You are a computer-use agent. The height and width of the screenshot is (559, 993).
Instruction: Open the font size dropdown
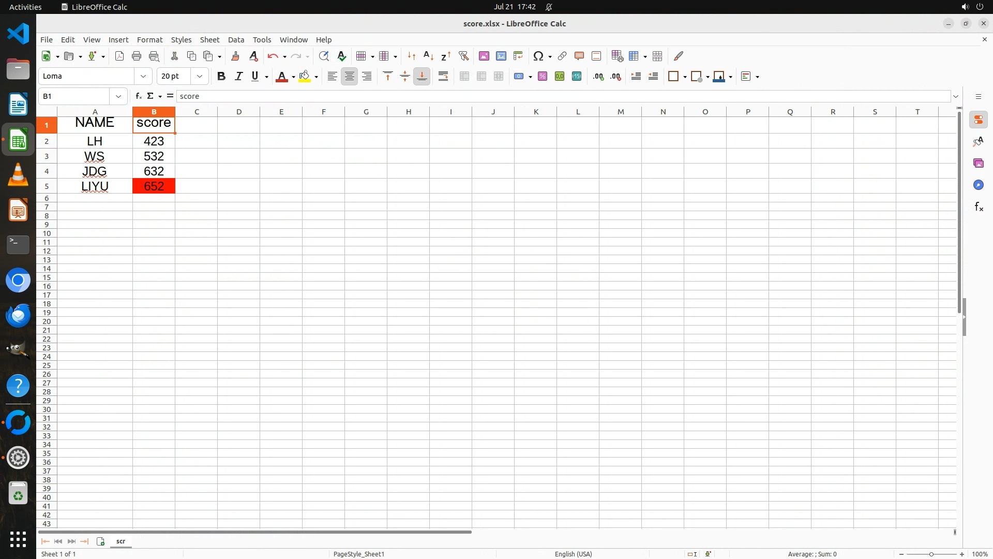[x=199, y=76]
